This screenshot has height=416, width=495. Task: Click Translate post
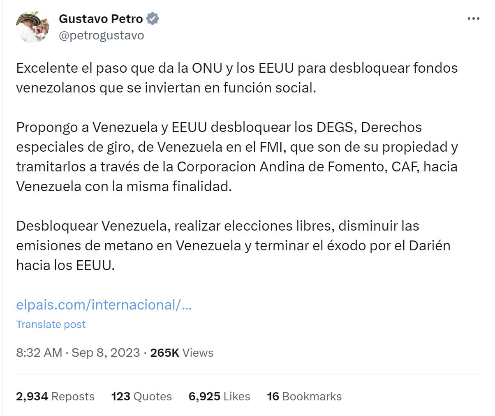tap(51, 324)
